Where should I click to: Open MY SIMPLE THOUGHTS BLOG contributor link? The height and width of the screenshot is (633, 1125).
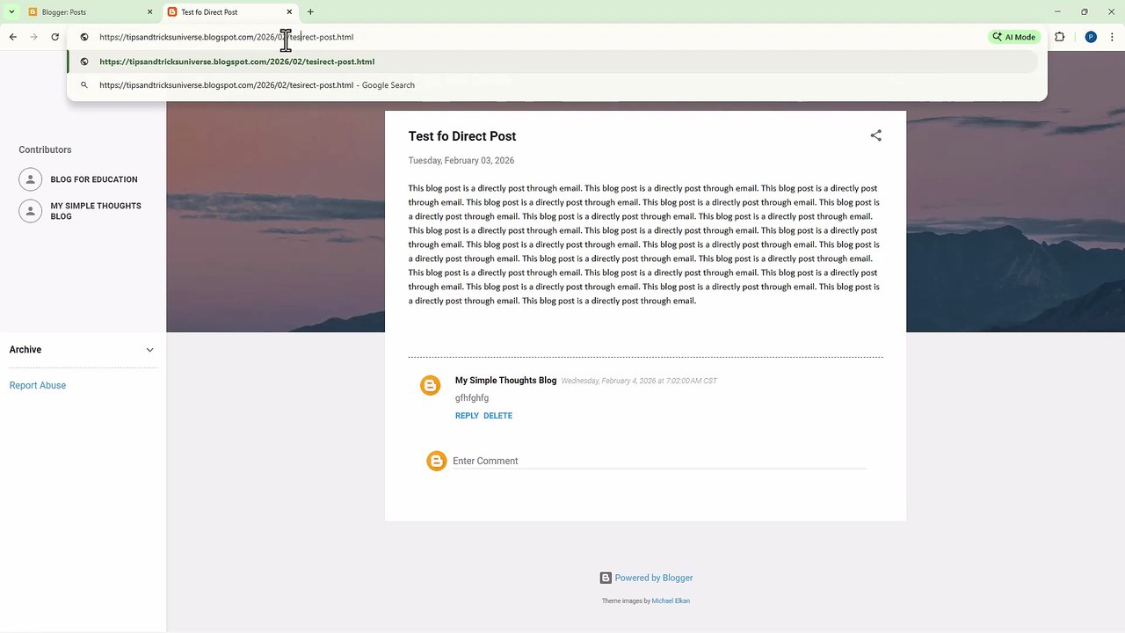coord(96,211)
